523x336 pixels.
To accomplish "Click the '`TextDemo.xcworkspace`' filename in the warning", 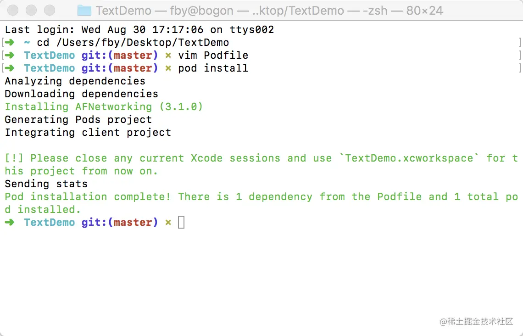I will [409, 158].
